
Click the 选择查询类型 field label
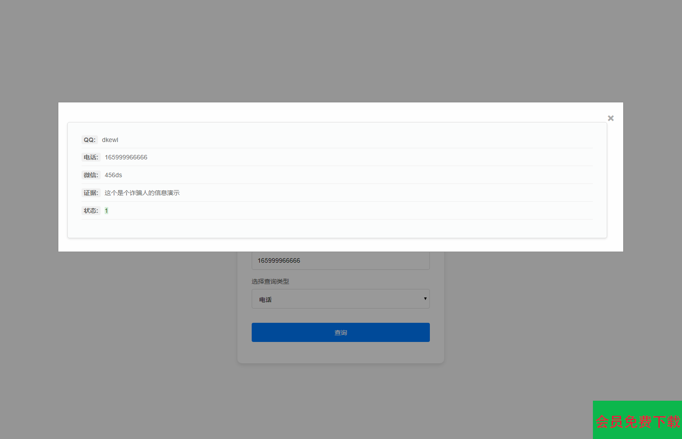coord(270,281)
